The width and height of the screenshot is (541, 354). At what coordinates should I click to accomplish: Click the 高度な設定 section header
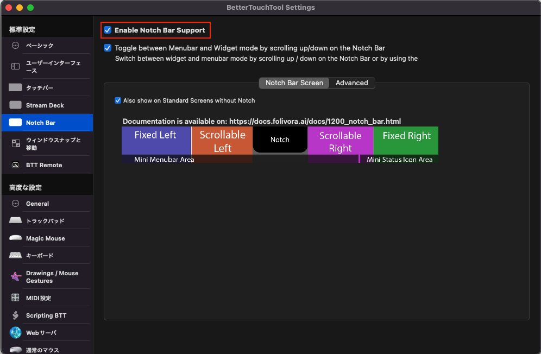(26, 187)
